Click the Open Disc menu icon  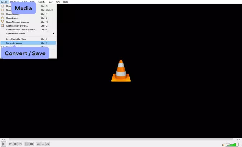(3, 18)
